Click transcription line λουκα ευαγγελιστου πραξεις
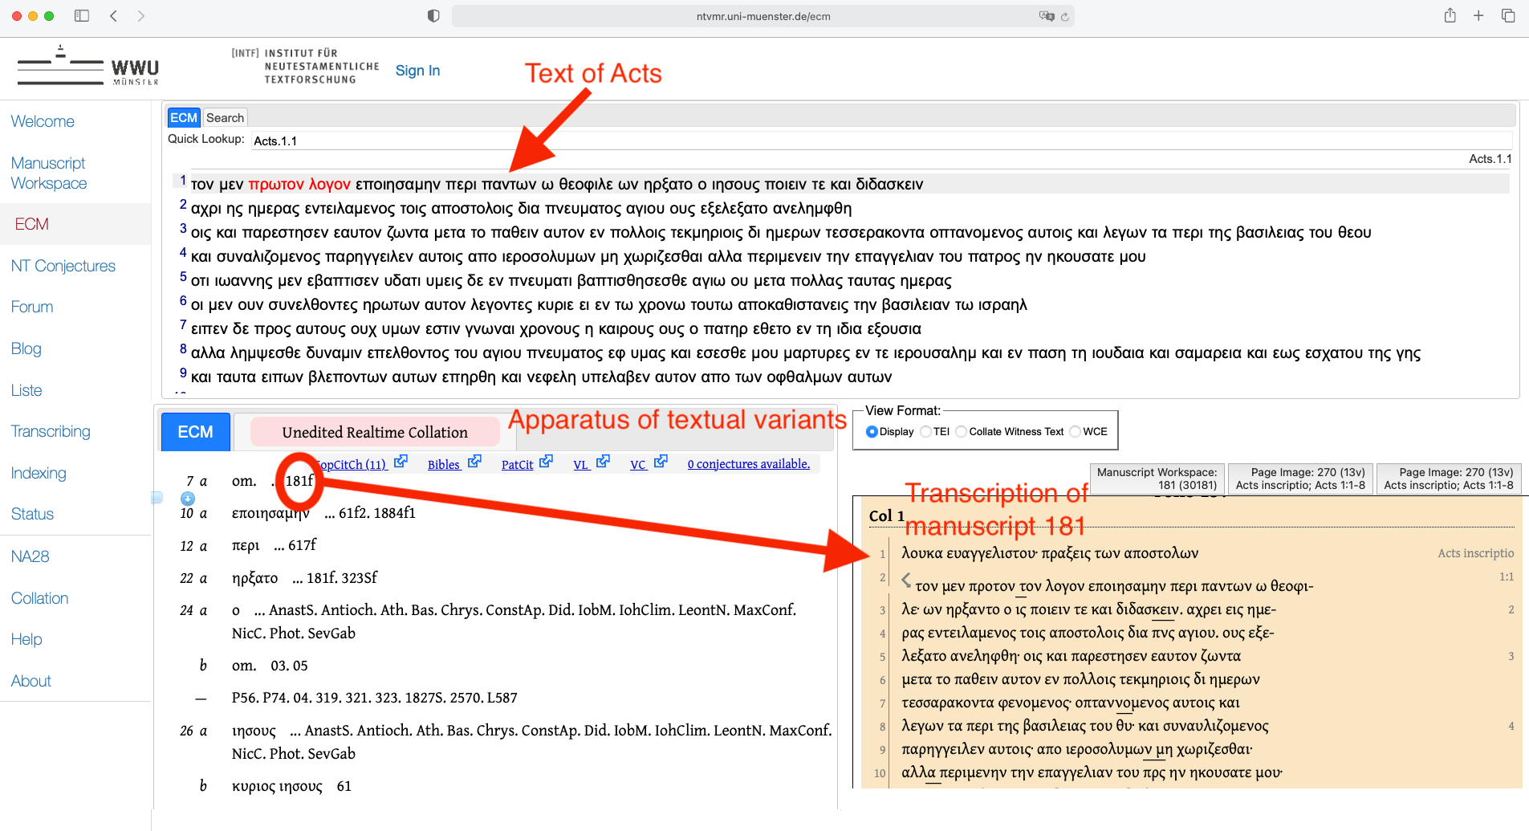 [1049, 553]
